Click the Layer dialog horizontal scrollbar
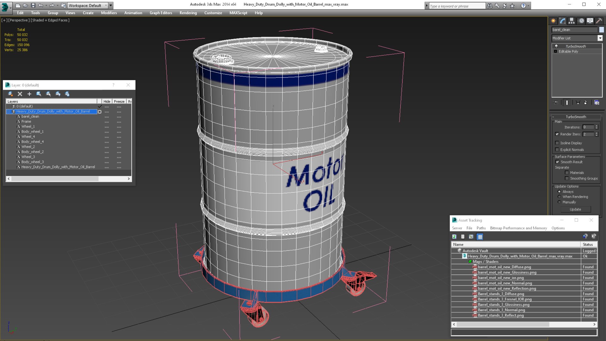 click(x=68, y=179)
